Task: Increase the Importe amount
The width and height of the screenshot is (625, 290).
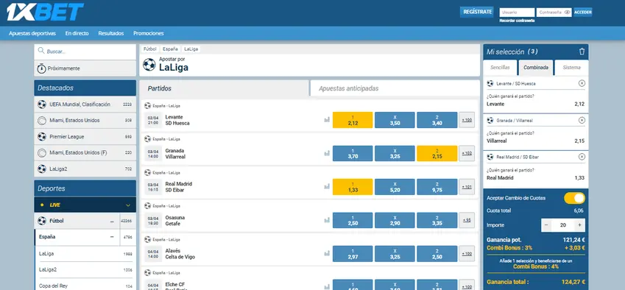Action: point(580,225)
